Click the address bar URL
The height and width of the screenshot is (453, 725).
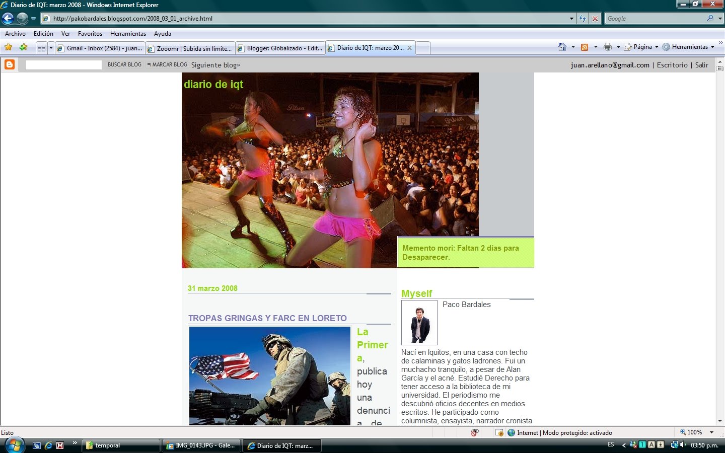pyautogui.click(x=133, y=19)
